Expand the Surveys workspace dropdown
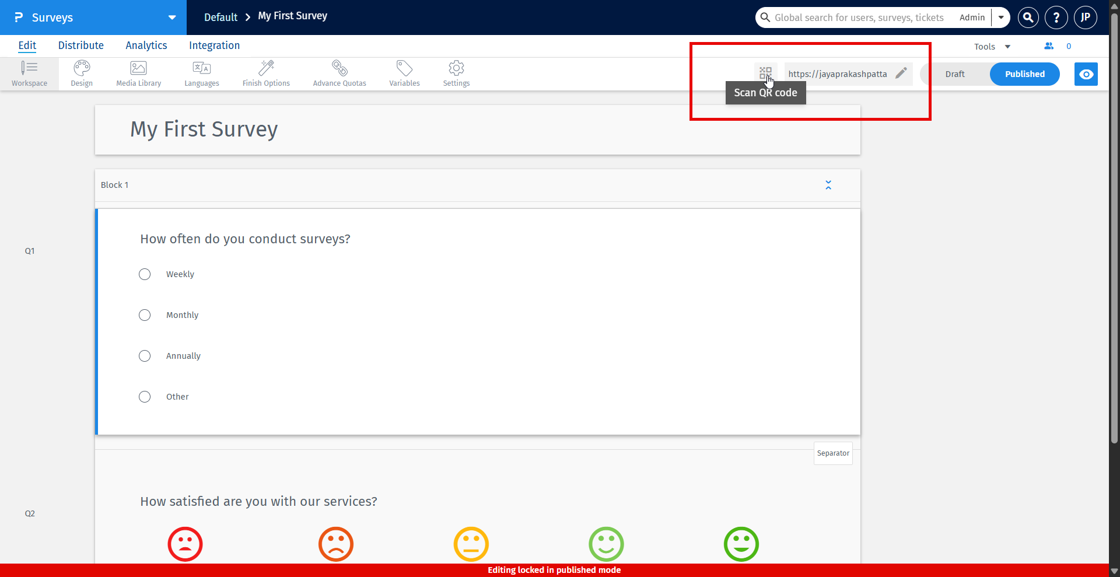Screen dimensions: 1120x577 pos(171,17)
